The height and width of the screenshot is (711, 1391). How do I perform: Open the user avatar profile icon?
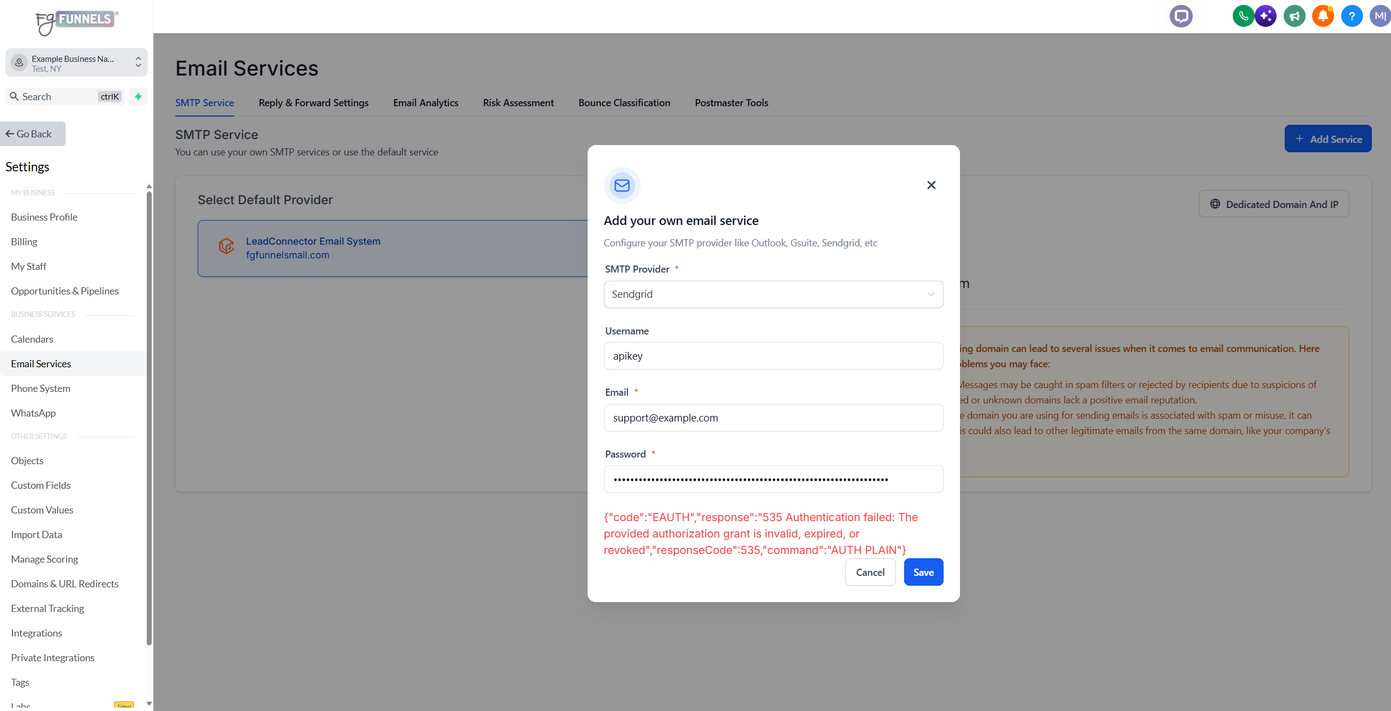[x=1380, y=16]
